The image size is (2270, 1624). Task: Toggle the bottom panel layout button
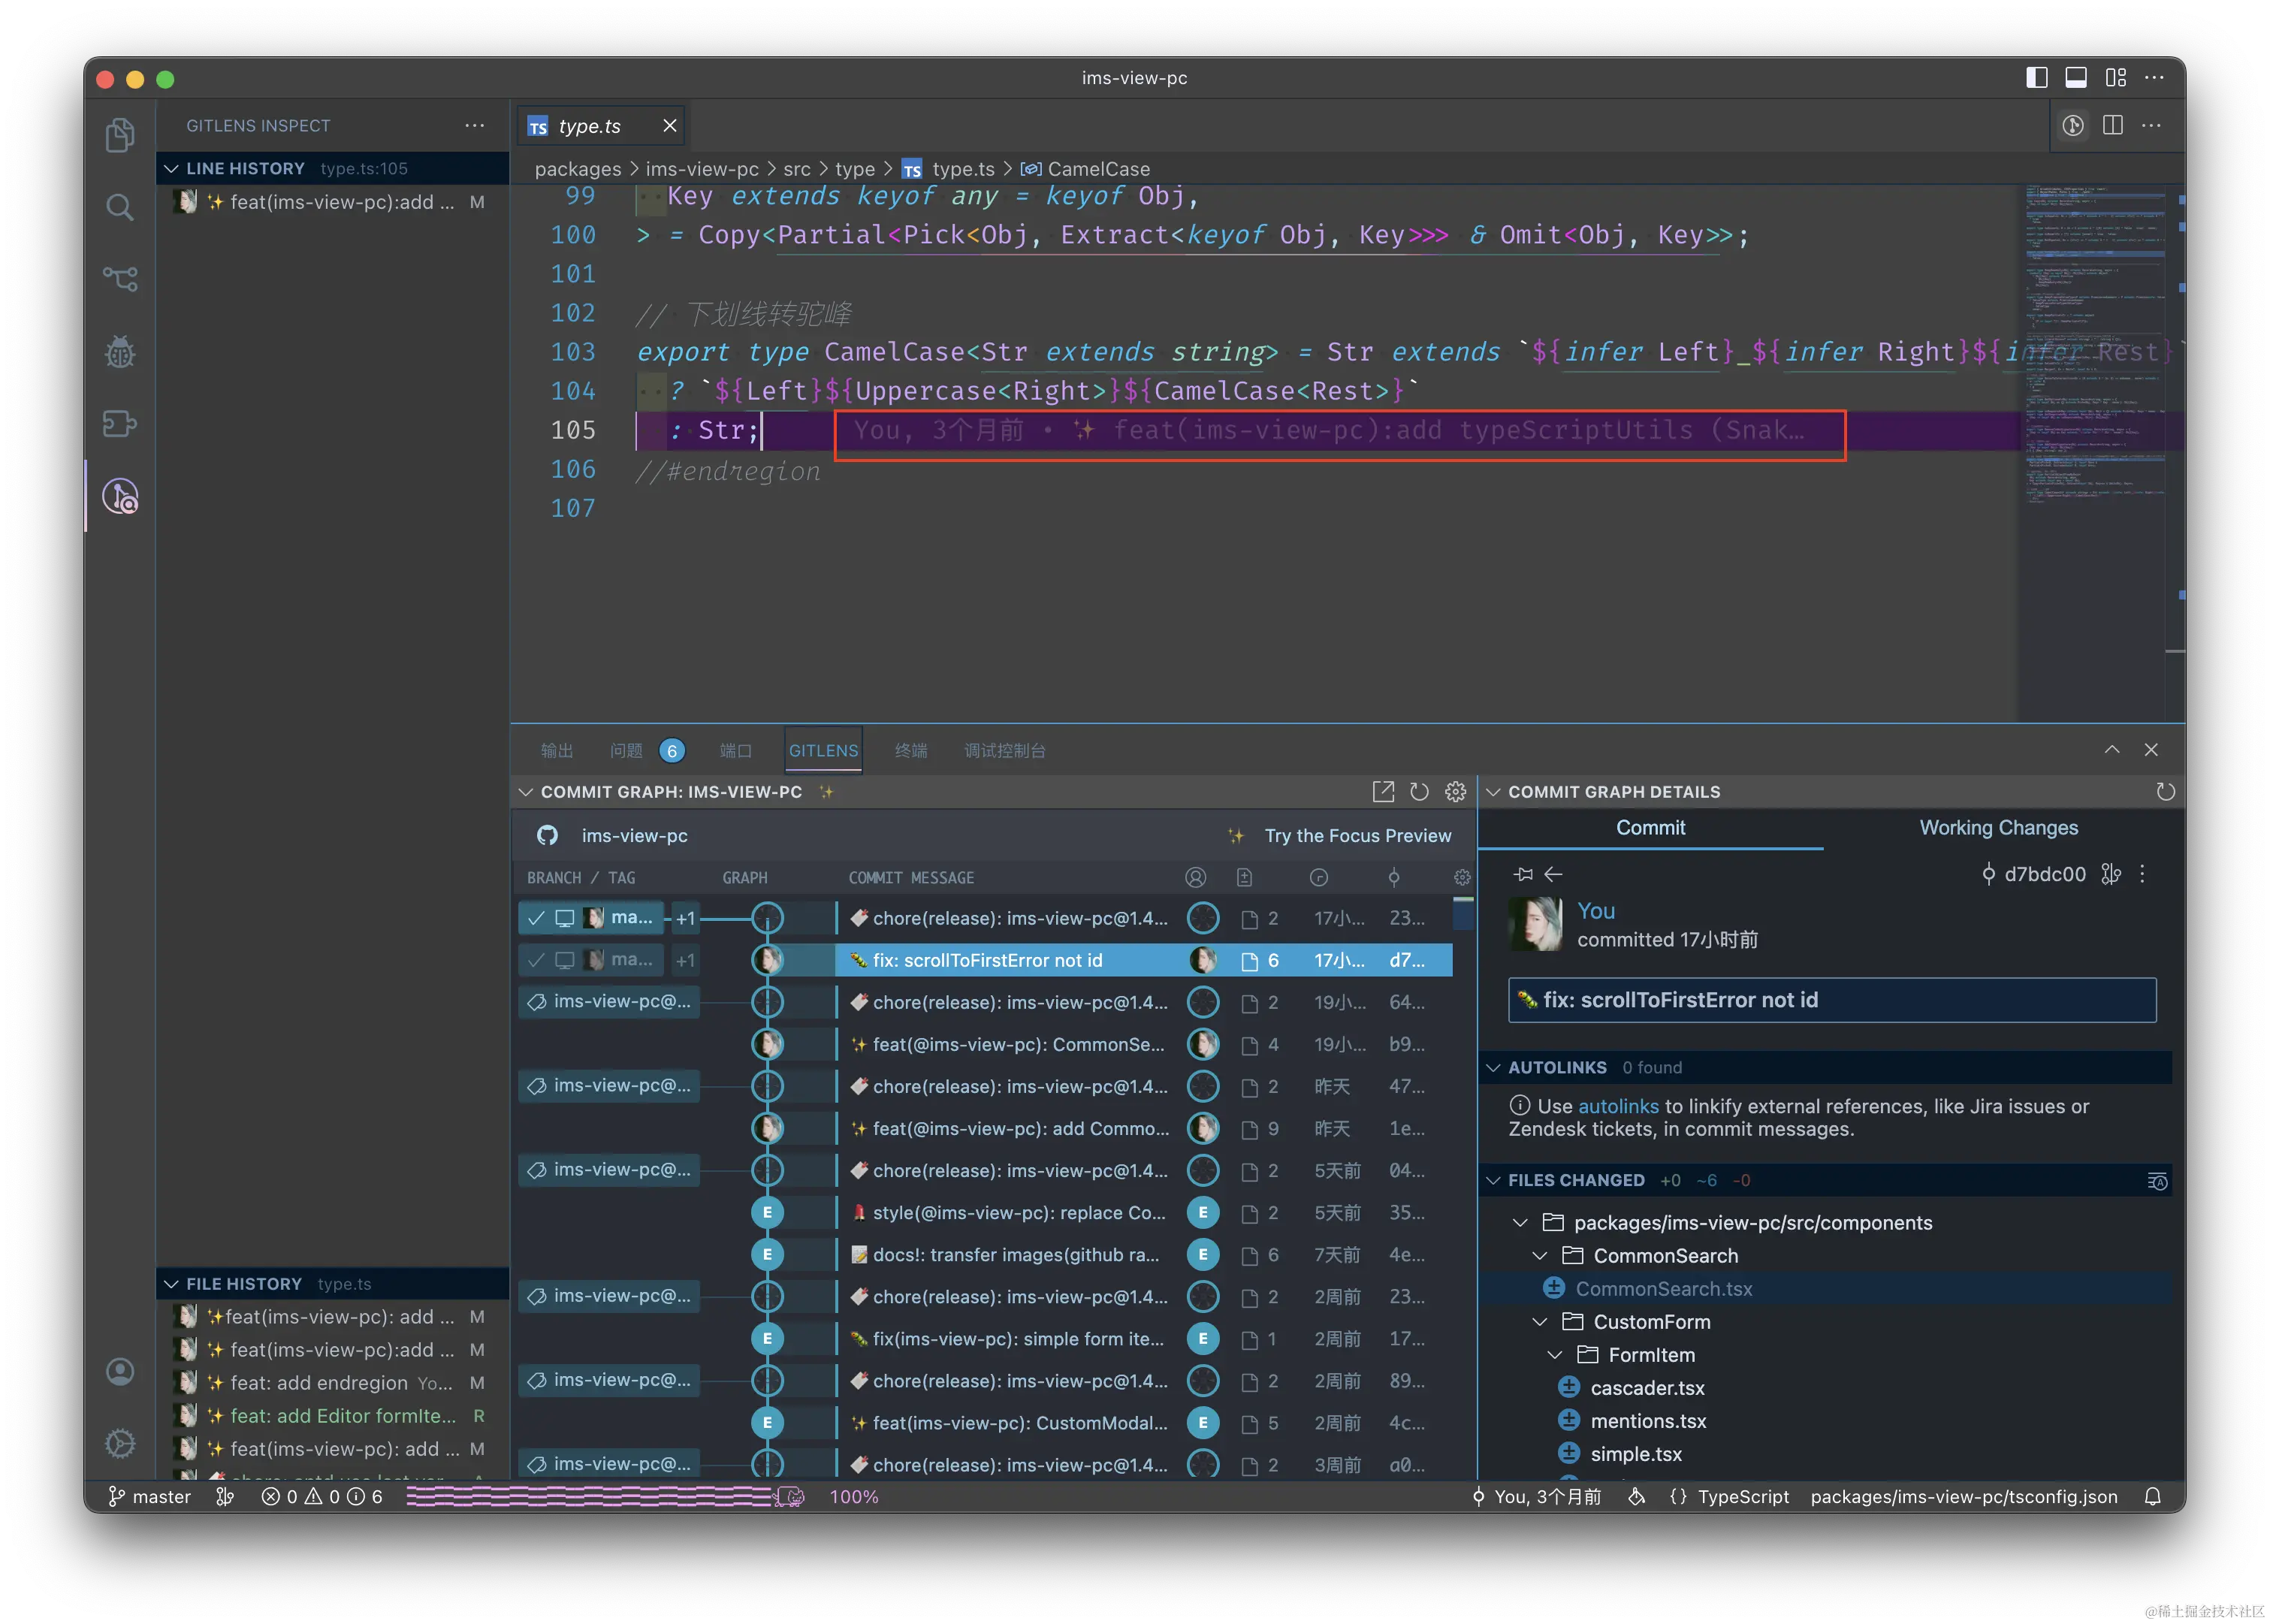[x=2076, y=78]
